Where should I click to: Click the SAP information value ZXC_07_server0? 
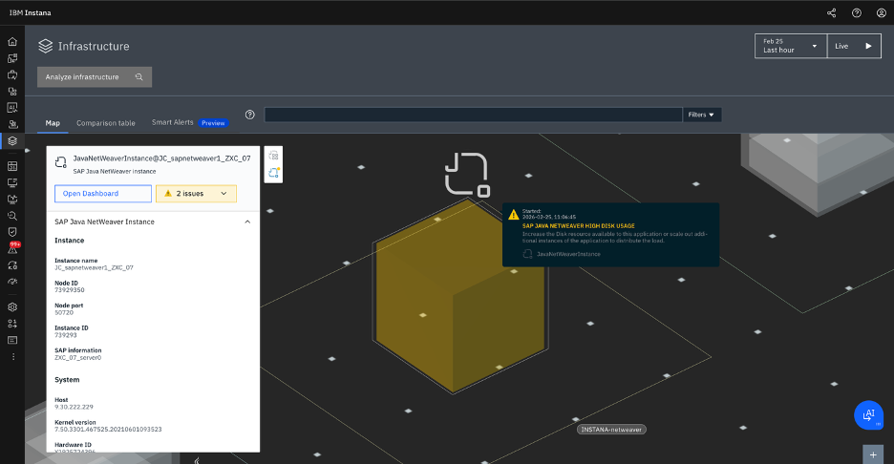pos(78,358)
